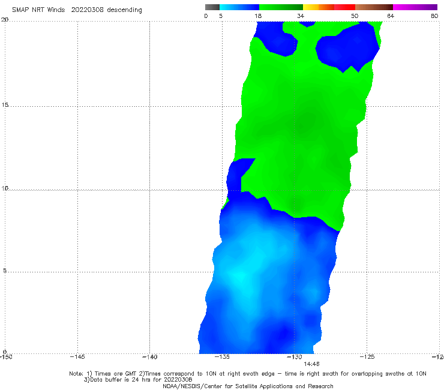Click the Data buffer is 24 hrs note
Screen dimensions: 444x390
point(138,380)
